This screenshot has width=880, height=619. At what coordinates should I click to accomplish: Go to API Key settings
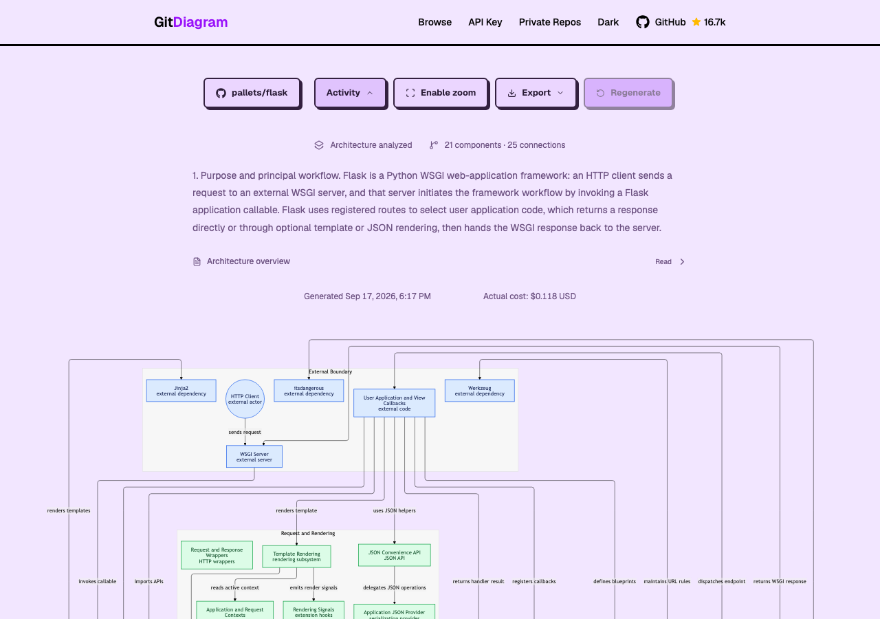(x=485, y=22)
